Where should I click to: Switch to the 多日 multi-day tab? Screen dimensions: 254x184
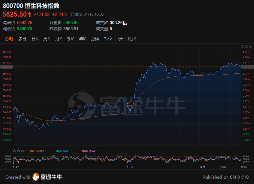point(22,39)
